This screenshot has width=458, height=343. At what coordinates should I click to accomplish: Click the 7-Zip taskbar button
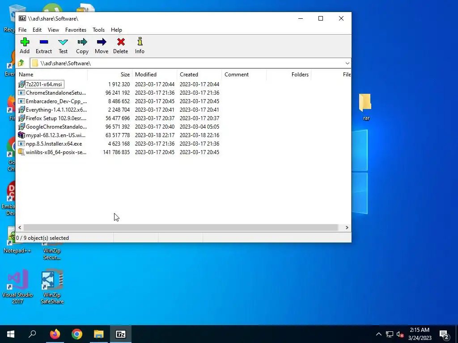coord(121,334)
